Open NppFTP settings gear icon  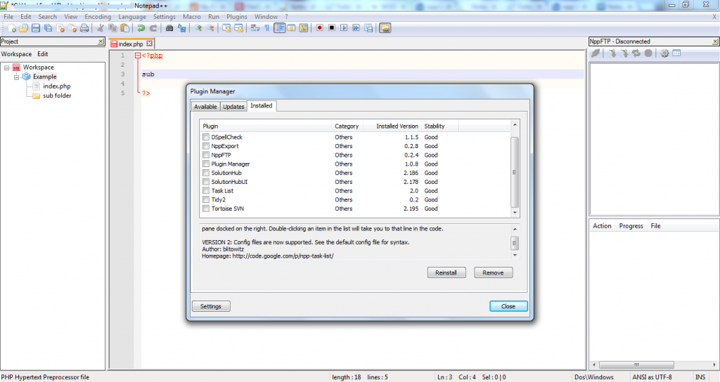(664, 53)
